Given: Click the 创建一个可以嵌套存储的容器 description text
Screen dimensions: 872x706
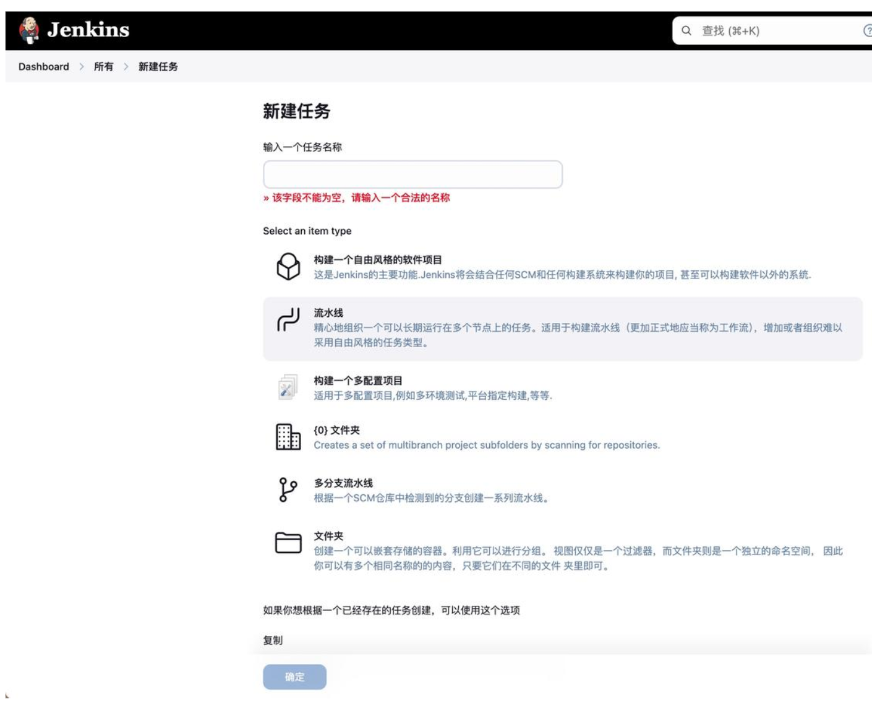Looking at the screenshot, I should click(578, 558).
